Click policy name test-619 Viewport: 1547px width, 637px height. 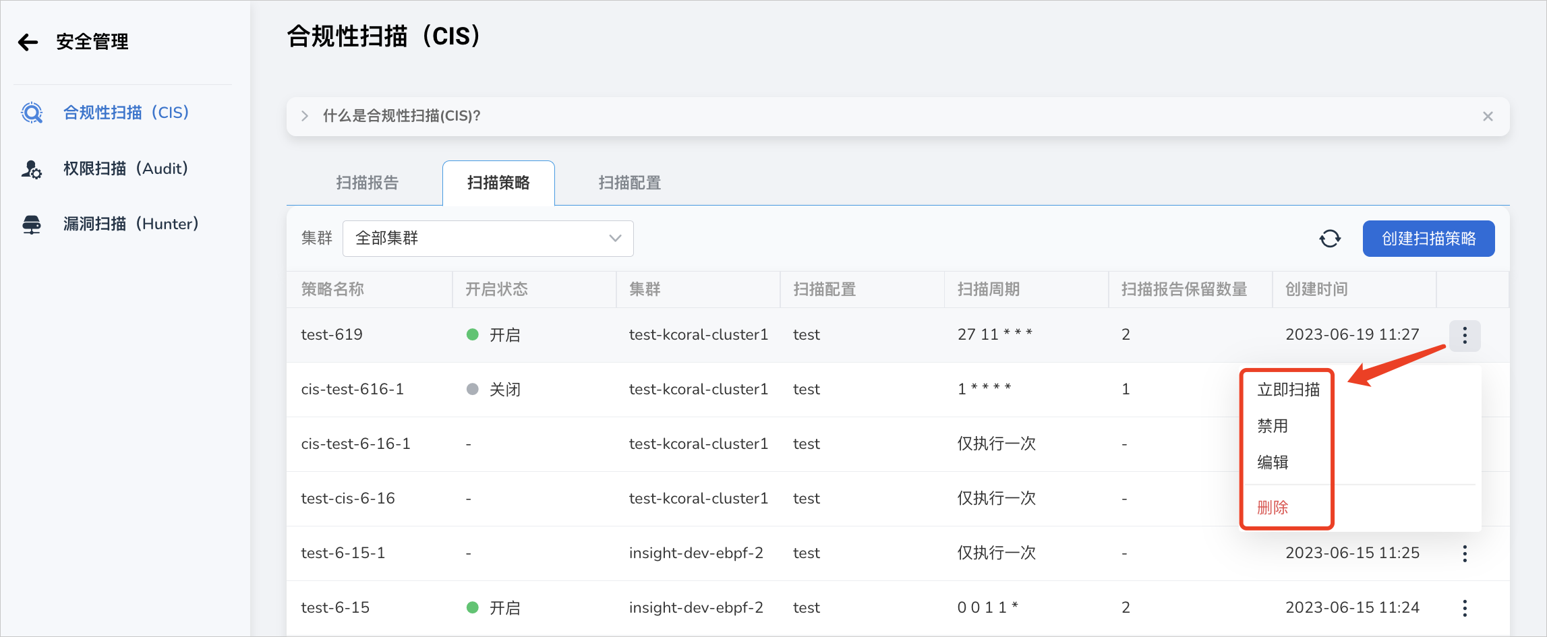pos(332,335)
